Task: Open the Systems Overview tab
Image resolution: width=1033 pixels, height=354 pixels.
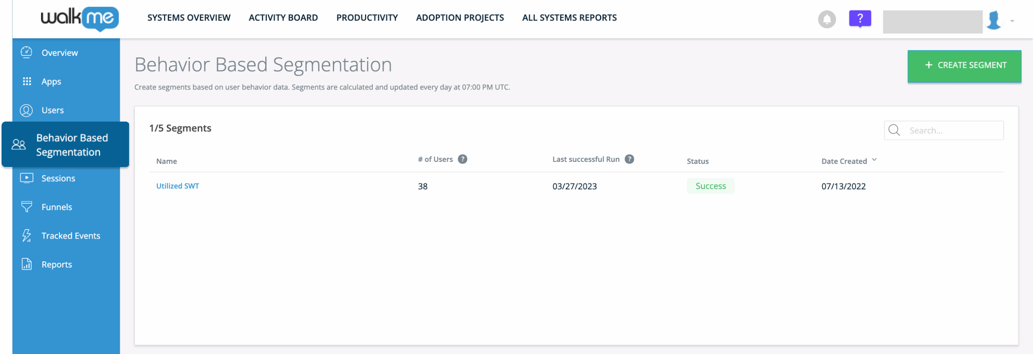Action: point(189,18)
